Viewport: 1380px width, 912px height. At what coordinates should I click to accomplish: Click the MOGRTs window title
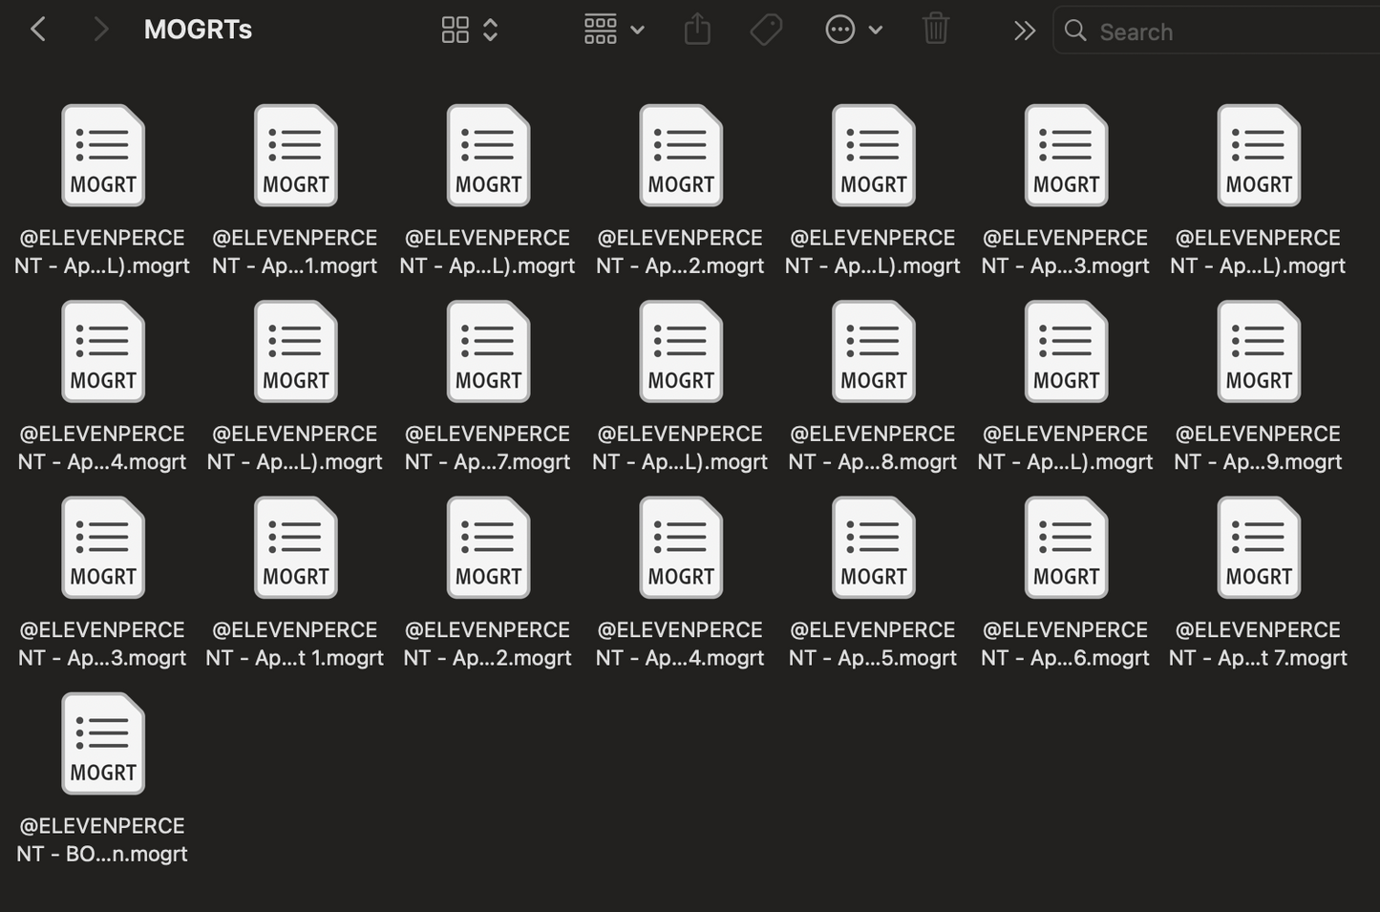[x=198, y=29]
